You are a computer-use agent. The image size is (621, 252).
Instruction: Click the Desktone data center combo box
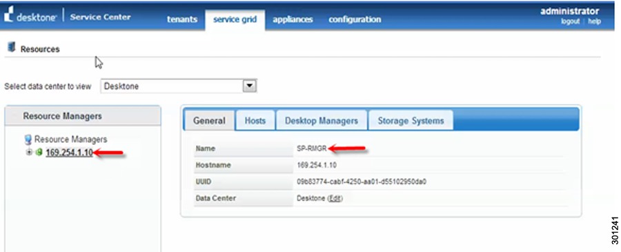point(179,86)
